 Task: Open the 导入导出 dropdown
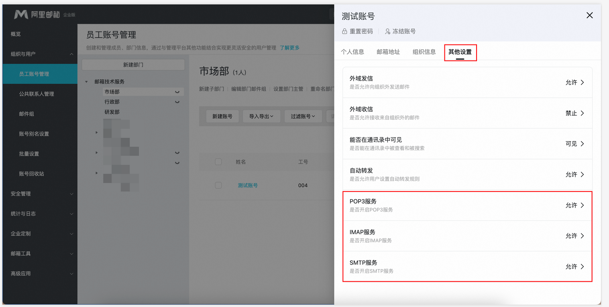point(261,116)
